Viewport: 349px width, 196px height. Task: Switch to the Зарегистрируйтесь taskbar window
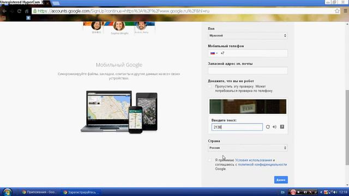tap(81, 192)
